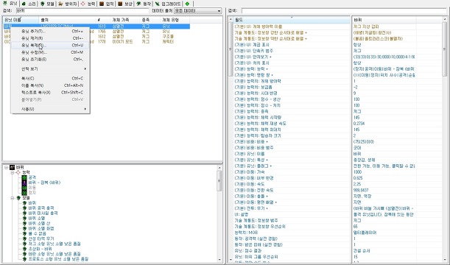Click the 멀티플레이어 value cell
This screenshot has height=265, width=450.
pos(384,233)
